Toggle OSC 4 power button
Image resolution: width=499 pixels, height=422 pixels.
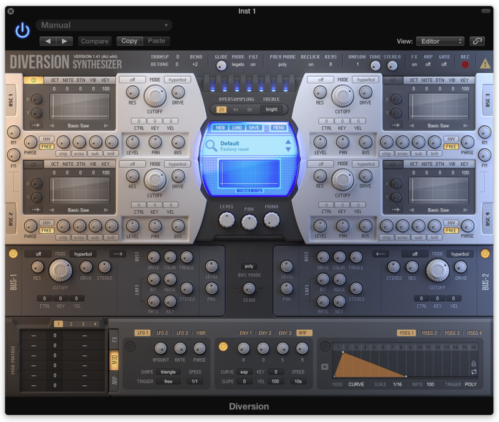[393, 164]
